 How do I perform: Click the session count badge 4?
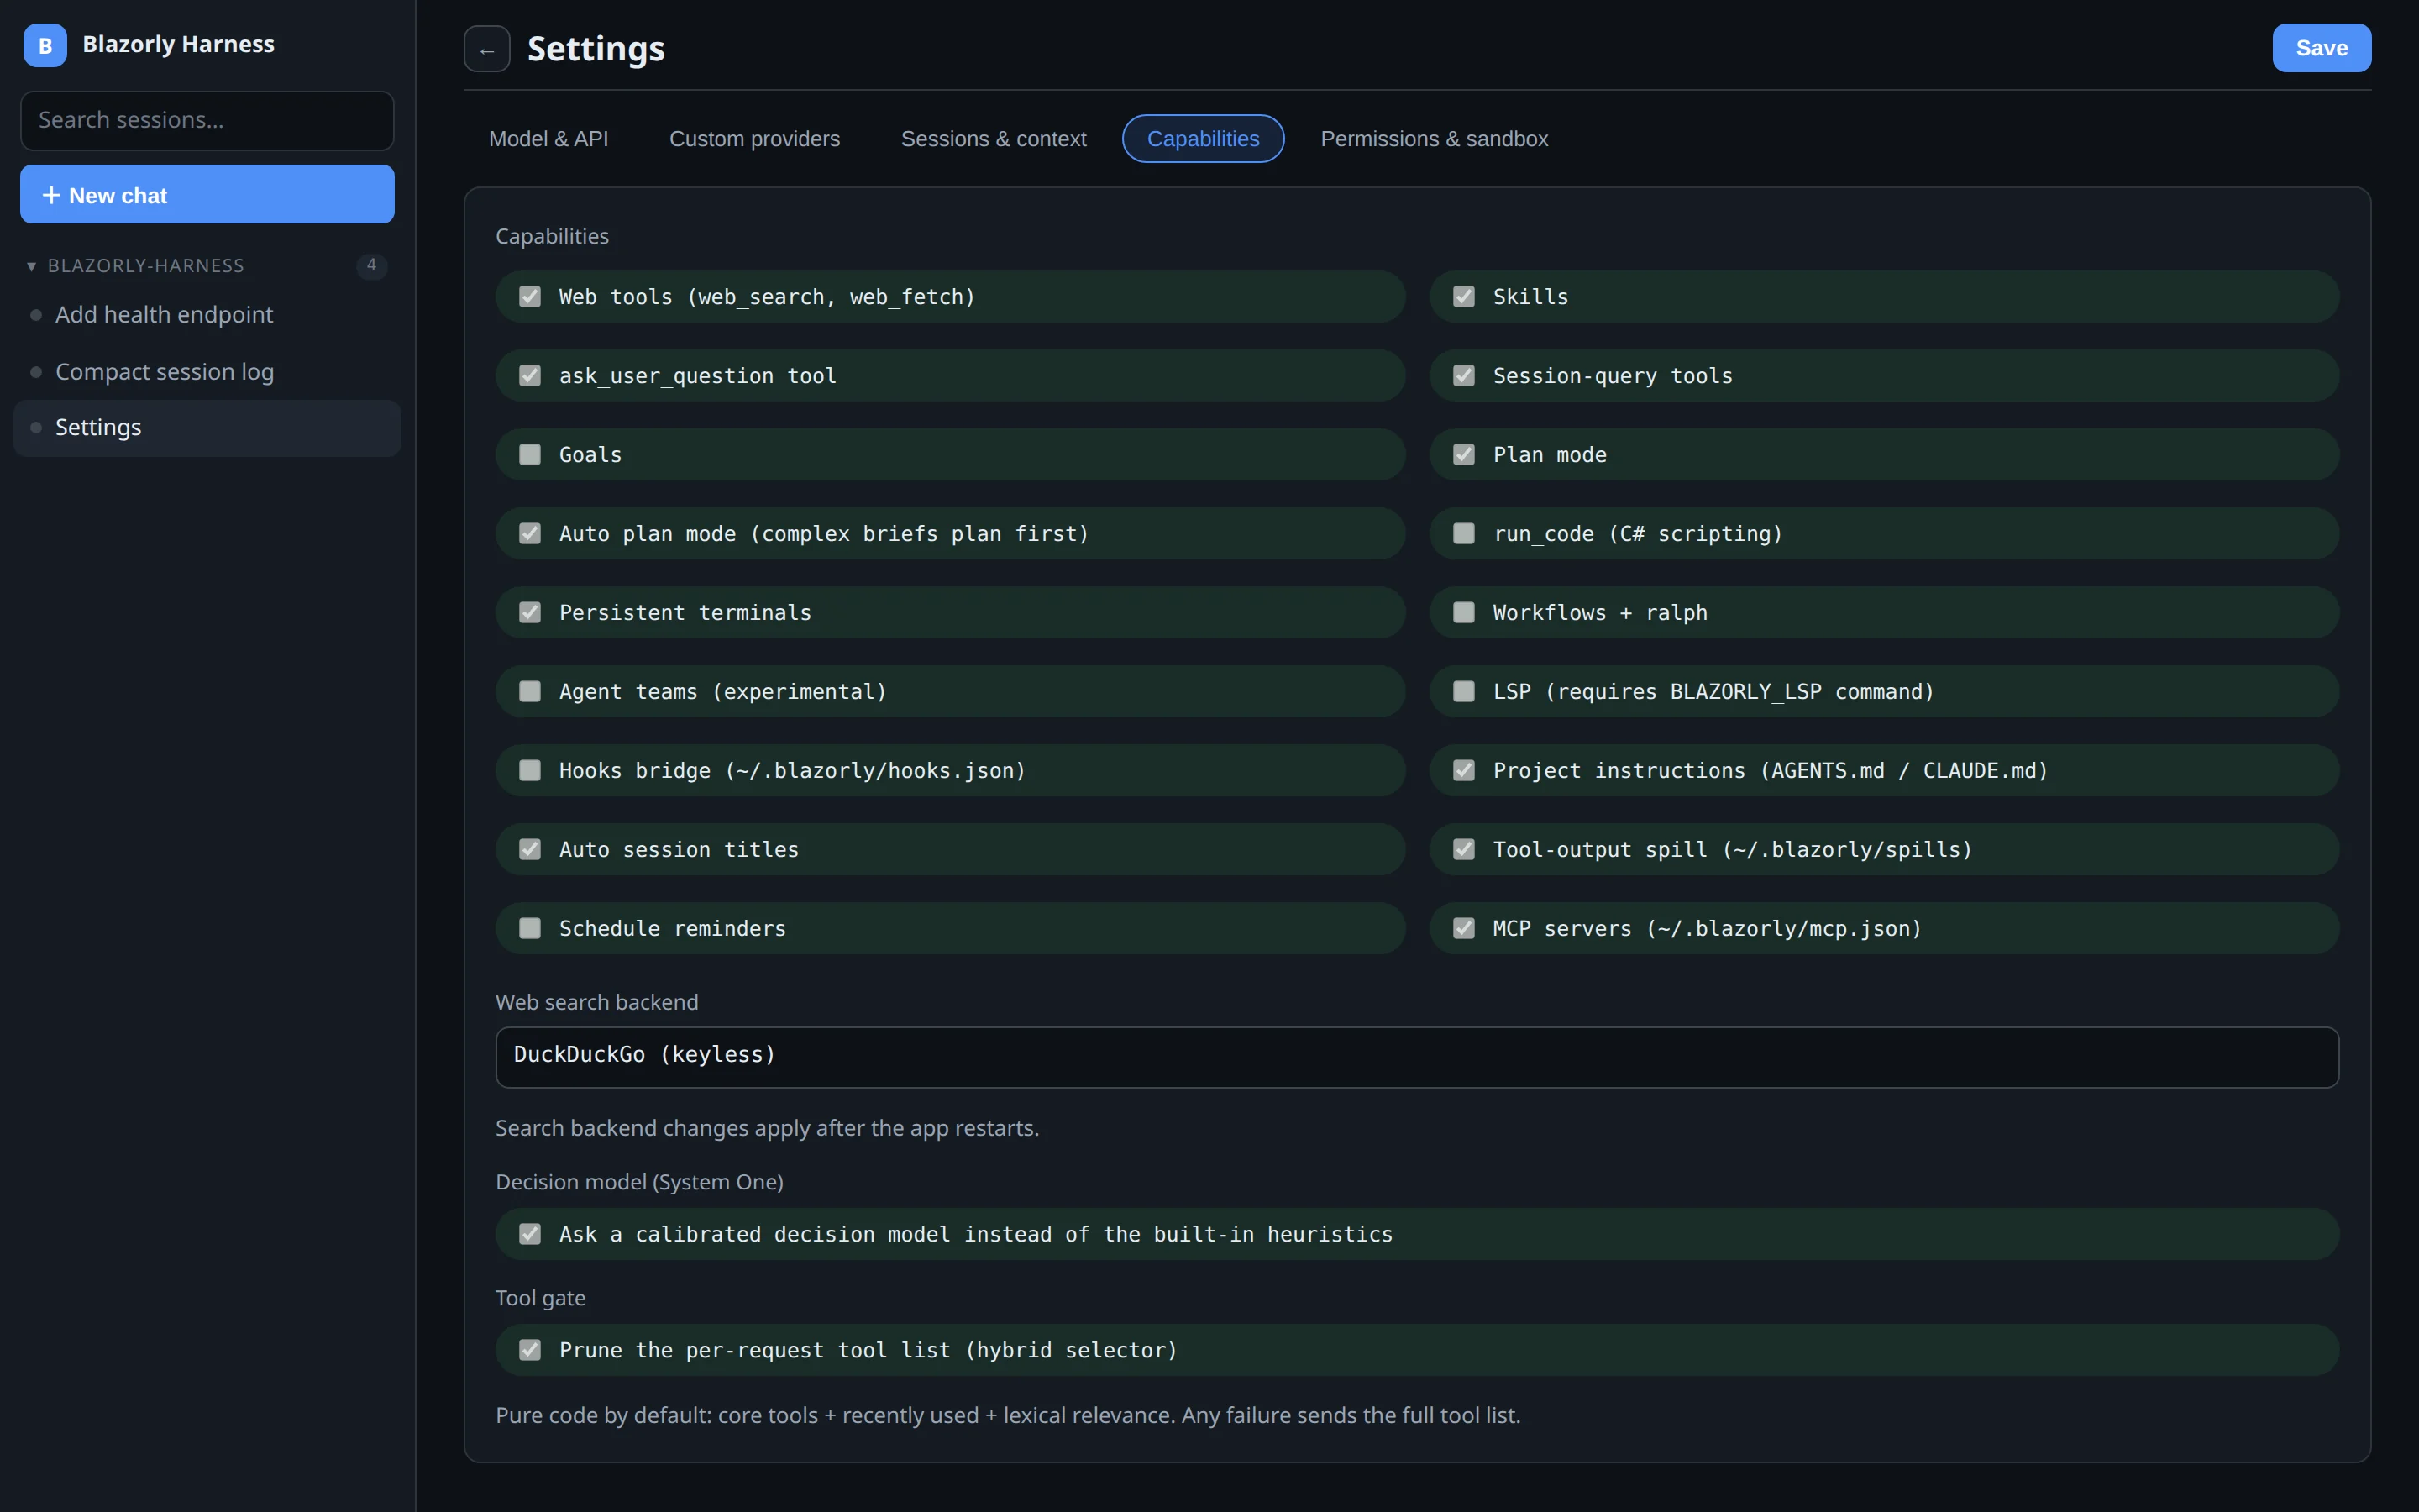pos(372,266)
